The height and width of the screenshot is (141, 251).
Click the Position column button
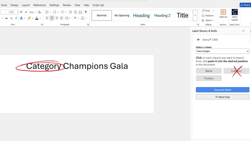(209, 78)
